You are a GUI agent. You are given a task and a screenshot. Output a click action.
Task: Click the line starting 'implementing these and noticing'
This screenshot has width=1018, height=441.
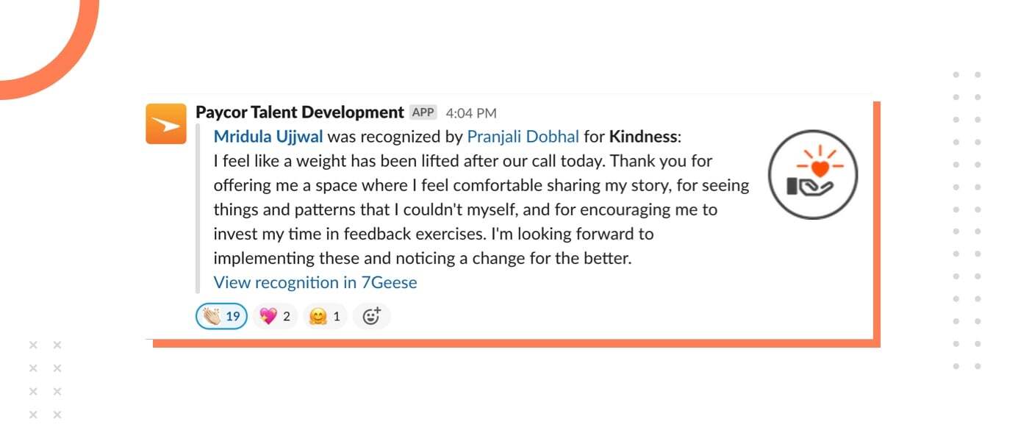point(423,258)
